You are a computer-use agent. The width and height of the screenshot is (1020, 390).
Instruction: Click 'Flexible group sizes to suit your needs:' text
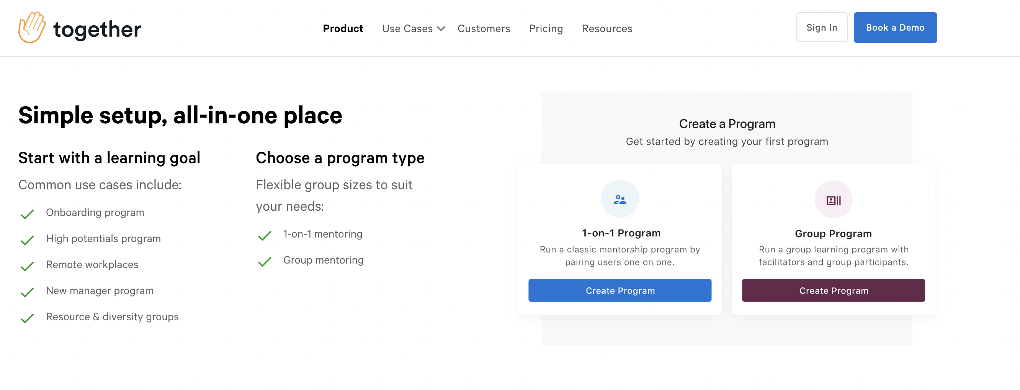[x=334, y=195]
